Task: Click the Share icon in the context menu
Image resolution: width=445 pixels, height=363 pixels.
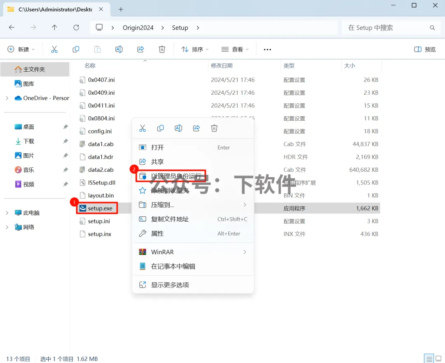Action: (197, 128)
